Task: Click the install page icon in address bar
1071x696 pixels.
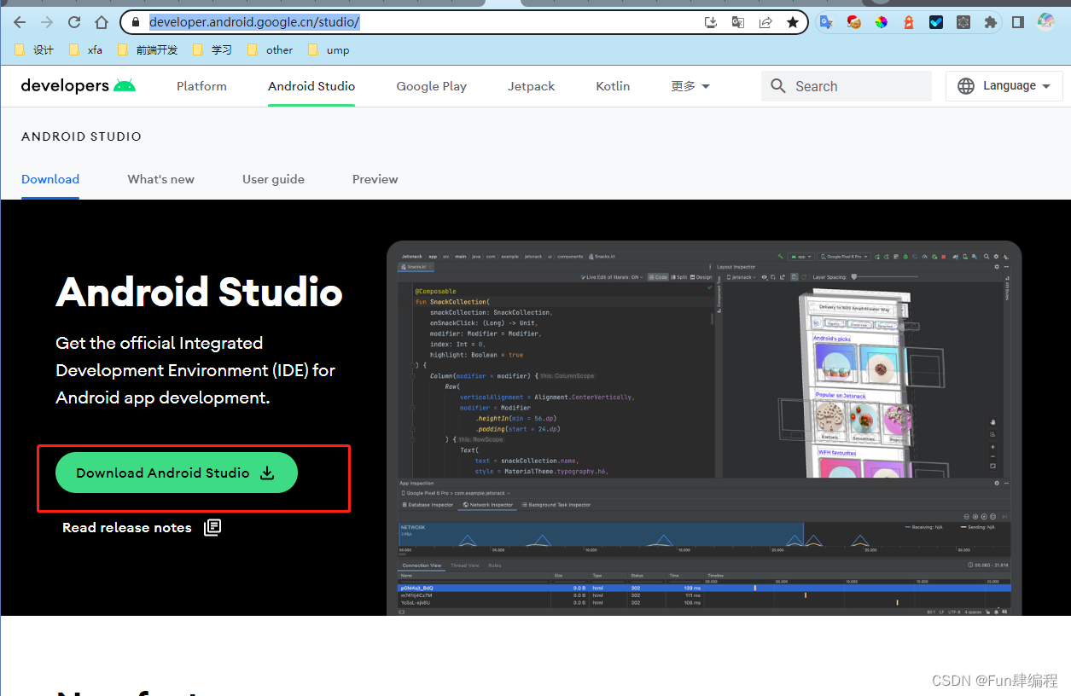Action: 711,22
